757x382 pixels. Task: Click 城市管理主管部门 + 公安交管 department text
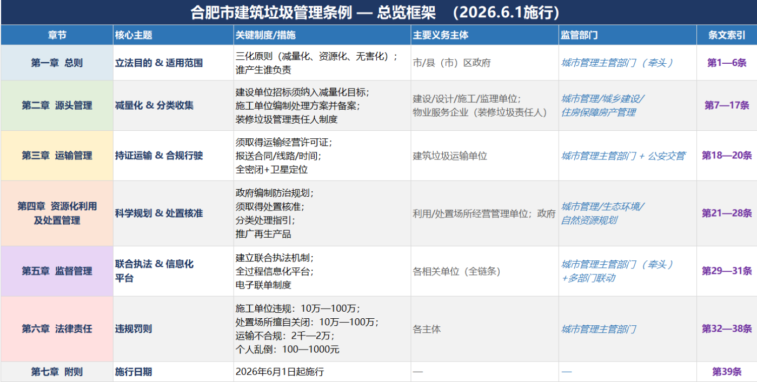point(623,156)
